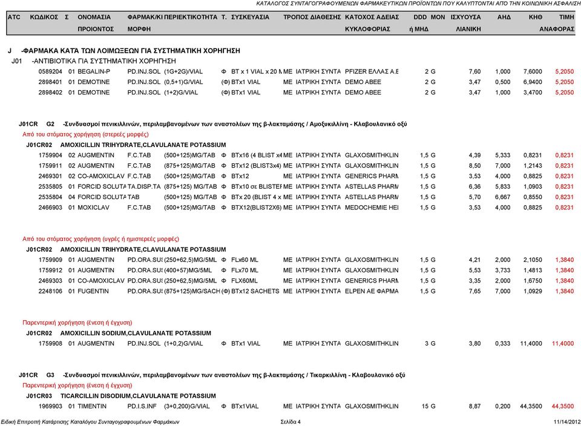Screen dimensions: 581x426
Task: Click the date 11/14/2012 in footer
Action: [x=567, y=422]
